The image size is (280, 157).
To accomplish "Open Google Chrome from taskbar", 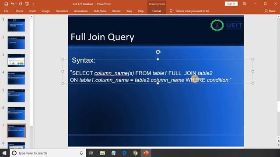I will (x=135, y=153).
